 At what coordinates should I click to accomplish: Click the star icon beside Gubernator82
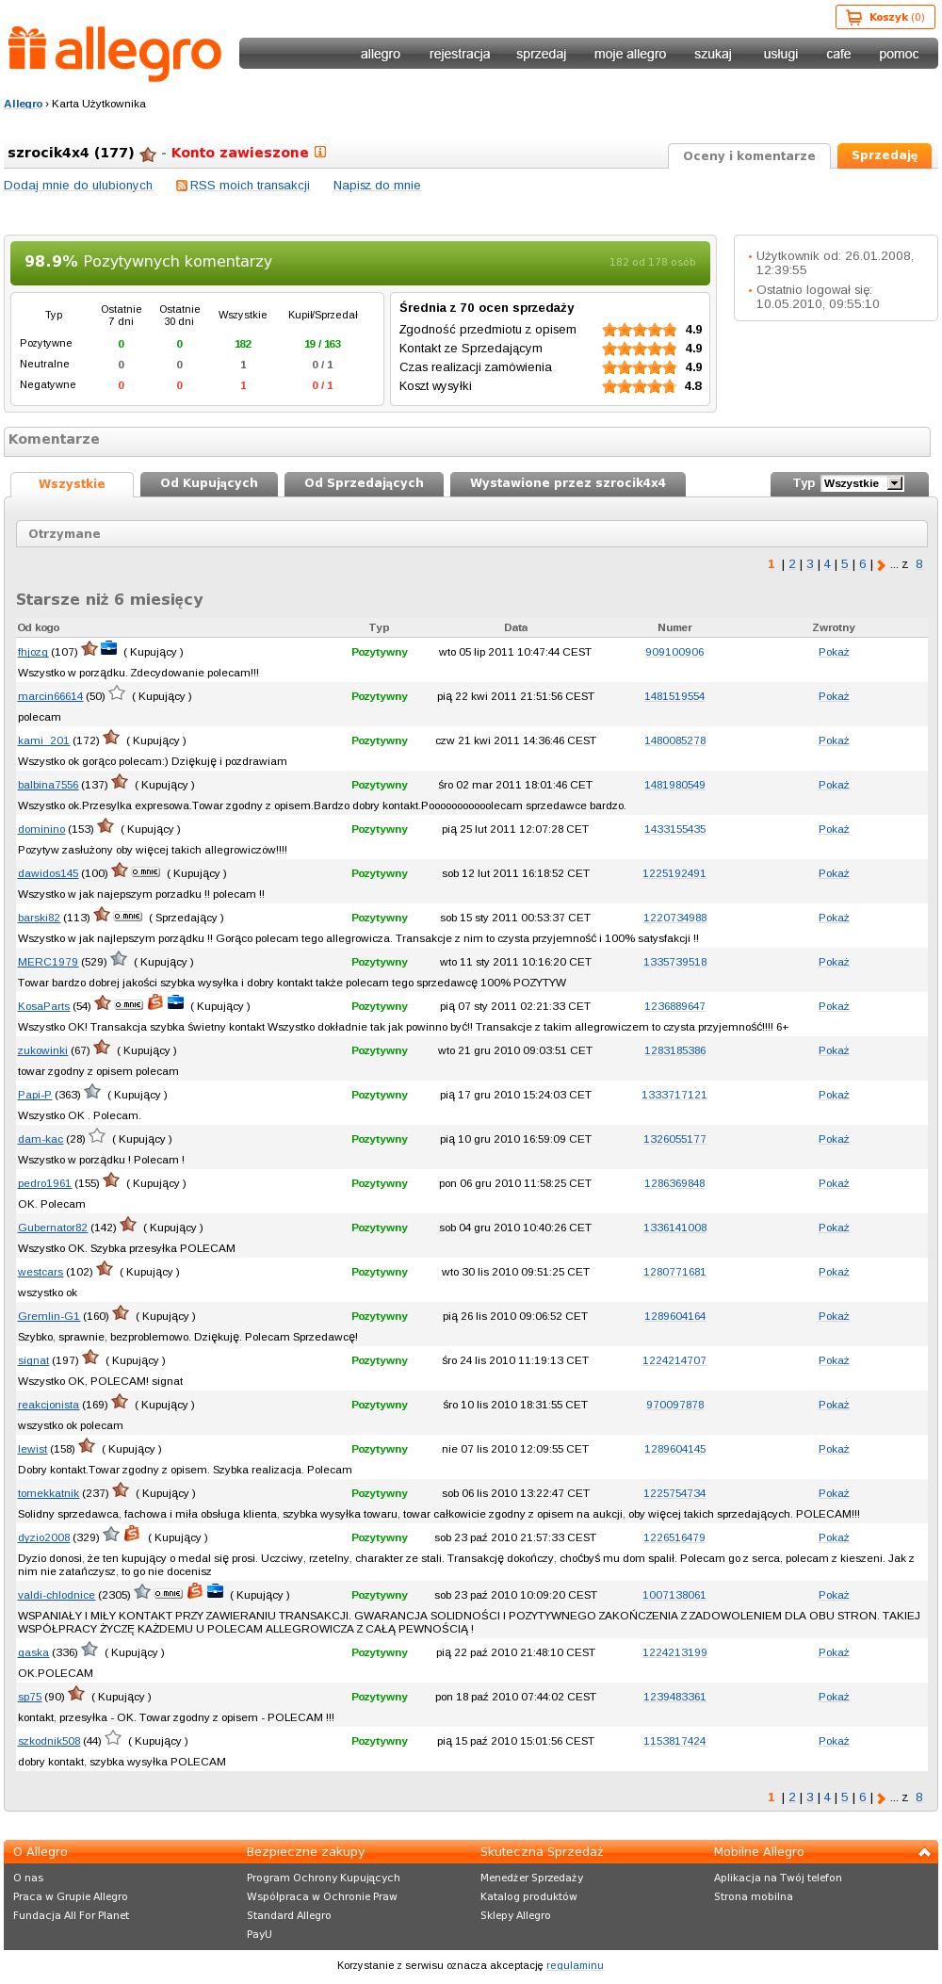[128, 1225]
